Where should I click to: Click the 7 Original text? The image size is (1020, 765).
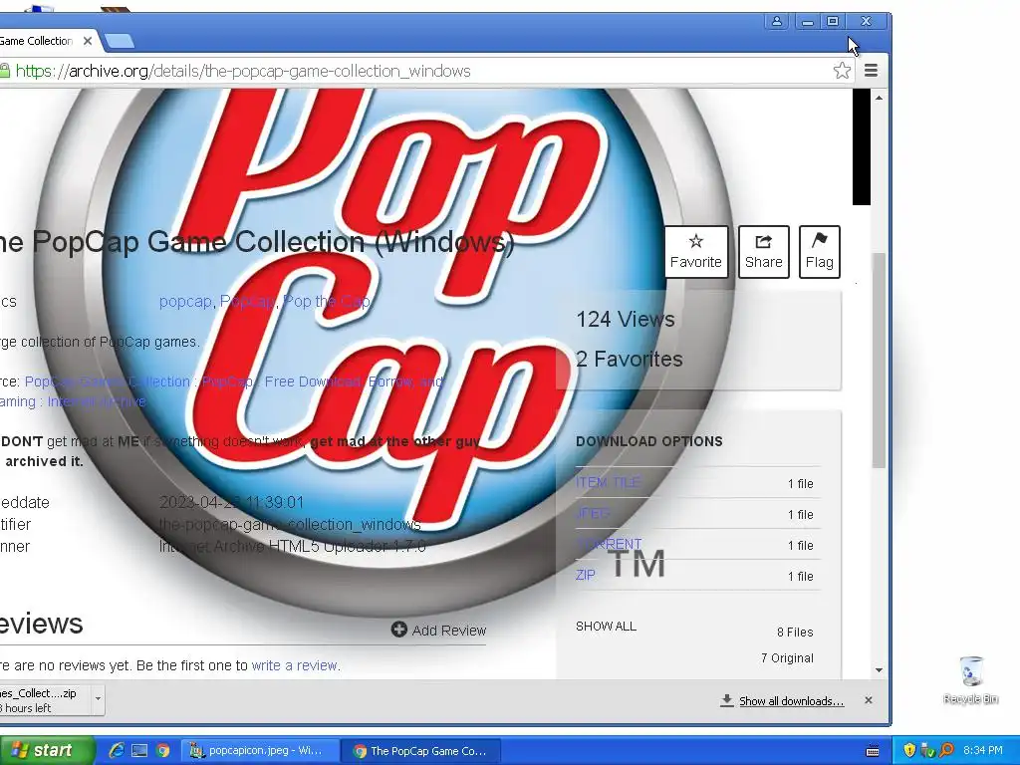click(787, 658)
